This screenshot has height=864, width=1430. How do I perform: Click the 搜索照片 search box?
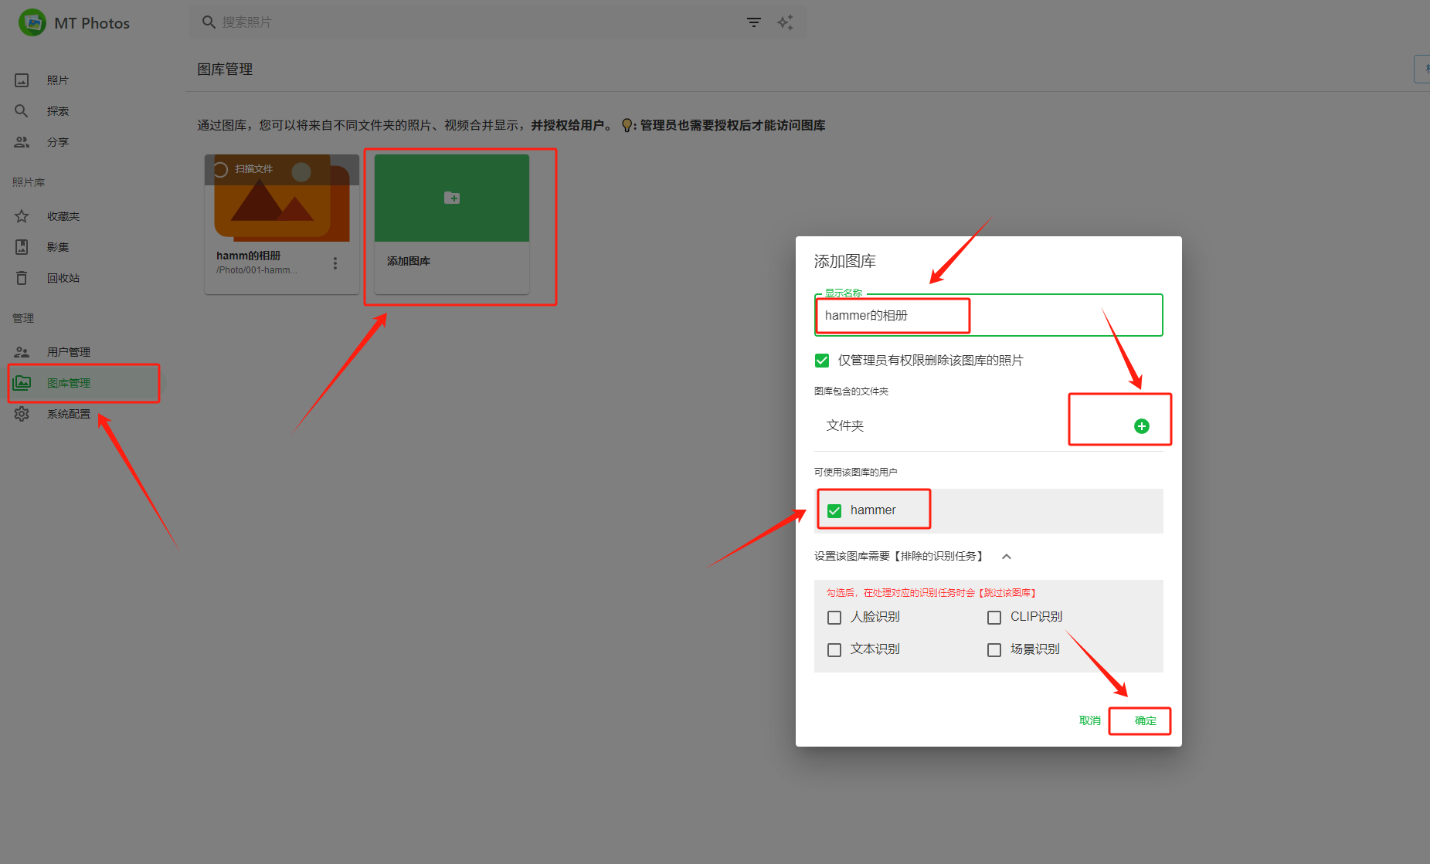click(x=464, y=22)
